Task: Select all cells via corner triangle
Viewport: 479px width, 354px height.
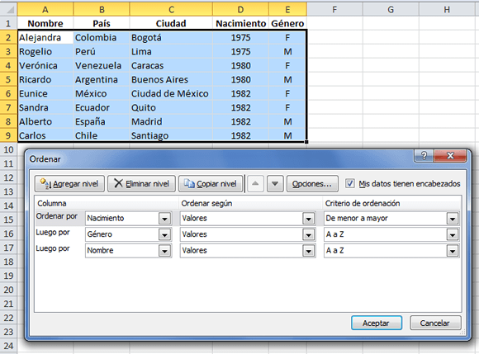Action: (x=8, y=9)
